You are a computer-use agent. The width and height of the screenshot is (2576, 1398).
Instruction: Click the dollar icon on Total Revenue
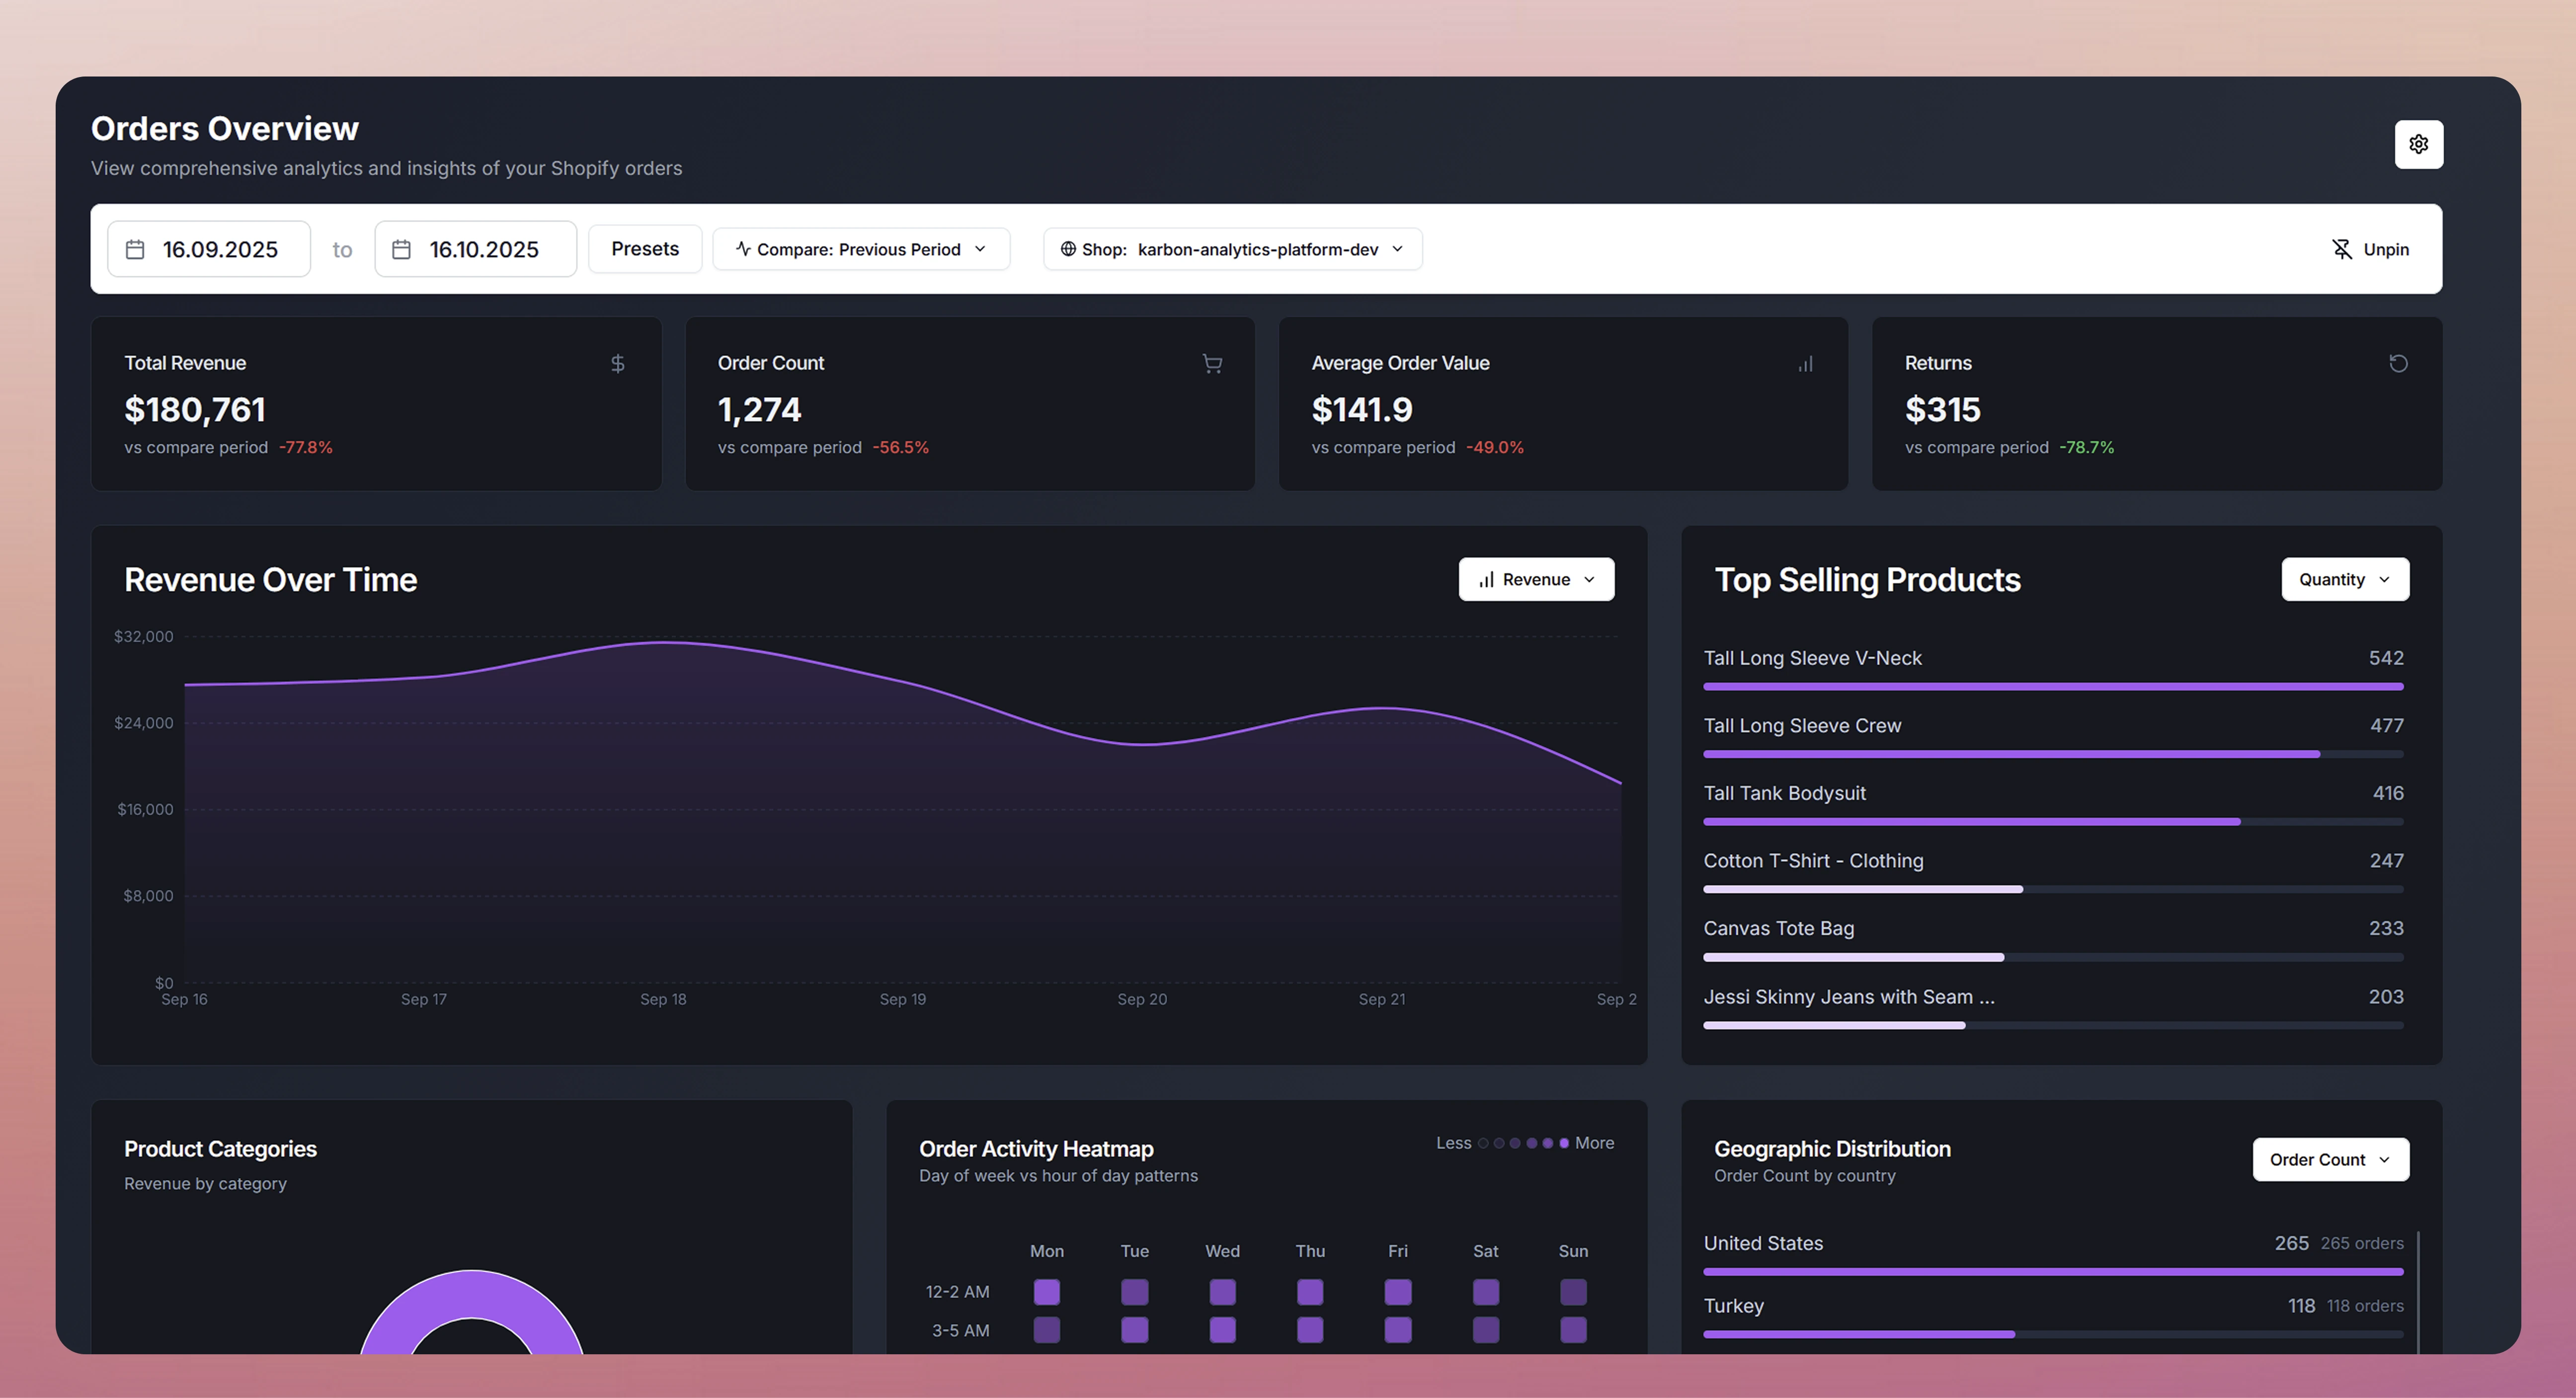pos(617,364)
